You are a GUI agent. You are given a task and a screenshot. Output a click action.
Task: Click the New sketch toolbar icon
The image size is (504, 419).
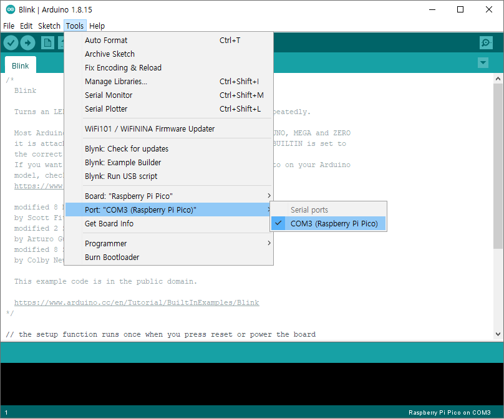coord(47,43)
